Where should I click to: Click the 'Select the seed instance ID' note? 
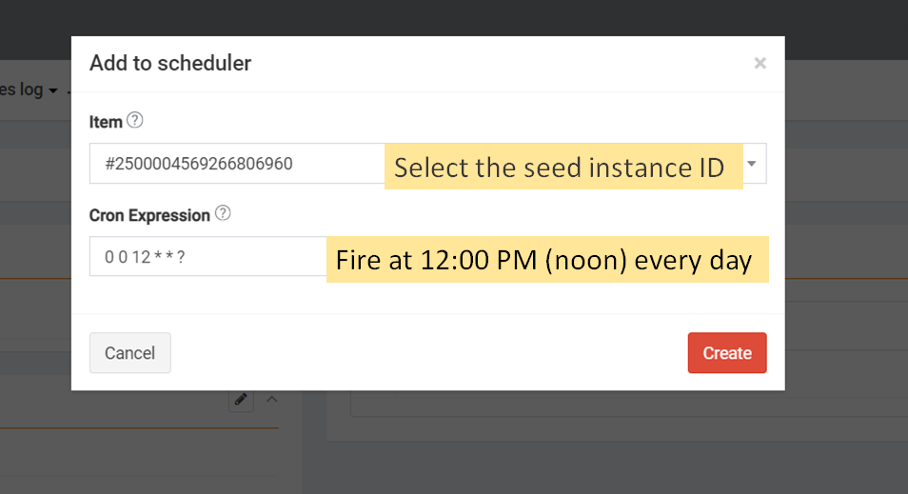pyautogui.click(x=563, y=167)
